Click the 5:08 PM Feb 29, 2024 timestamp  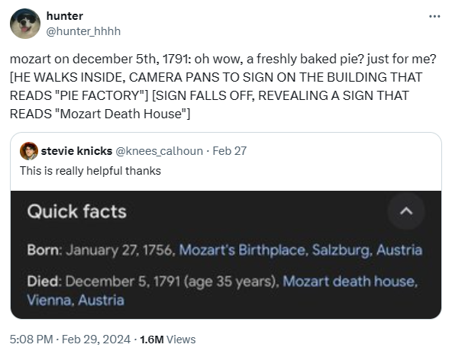tap(70, 340)
